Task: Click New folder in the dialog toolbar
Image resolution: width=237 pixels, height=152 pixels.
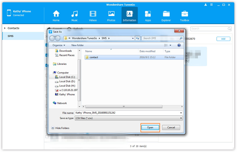Action: (x=78, y=45)
